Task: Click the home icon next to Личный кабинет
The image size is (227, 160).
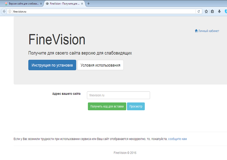Action: tap(196, 31)
